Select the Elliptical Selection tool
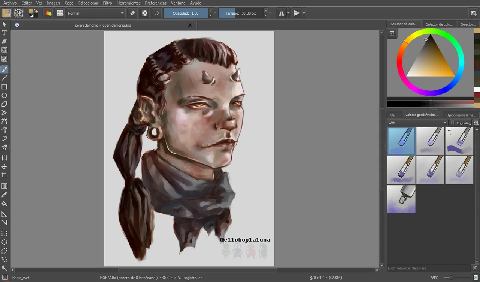The image size is (480, 282). coord(4,241)
